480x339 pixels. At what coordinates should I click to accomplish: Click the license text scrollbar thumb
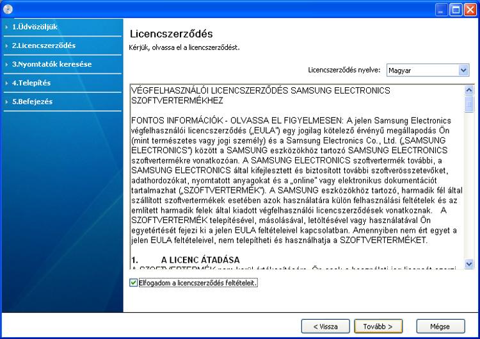(469, 104)
